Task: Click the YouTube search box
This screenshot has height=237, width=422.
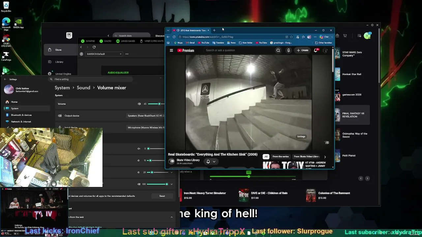Action: point(239,50)
